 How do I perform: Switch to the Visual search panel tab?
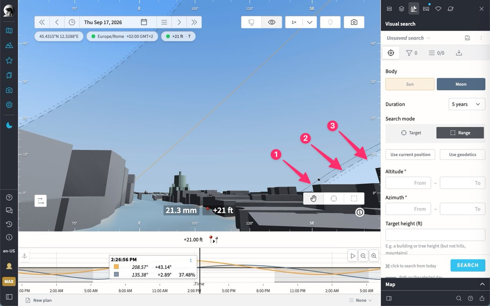click(x=414, y=8)
